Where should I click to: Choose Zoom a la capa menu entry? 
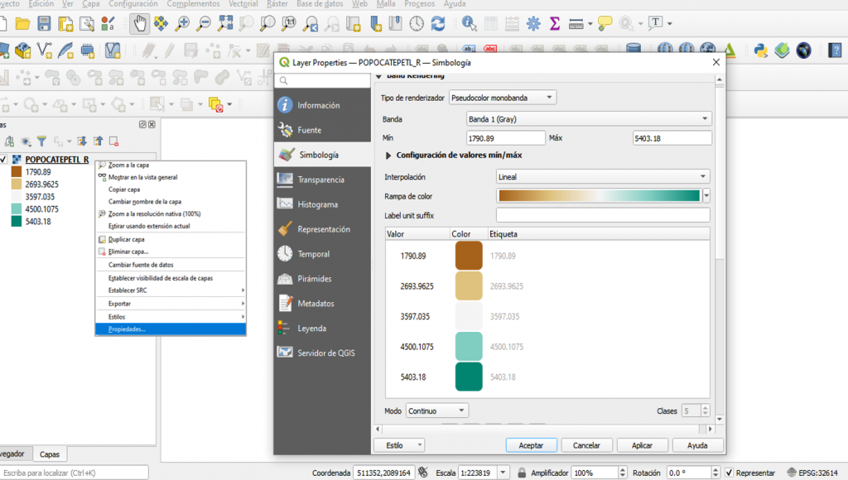128,165
